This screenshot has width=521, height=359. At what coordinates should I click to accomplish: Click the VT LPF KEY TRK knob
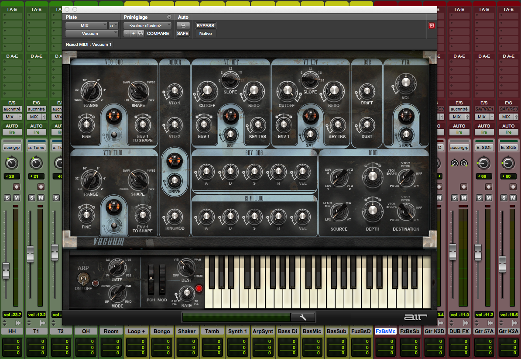tap(337, 125)
